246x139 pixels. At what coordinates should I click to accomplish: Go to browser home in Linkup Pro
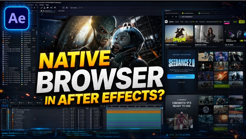176,17
